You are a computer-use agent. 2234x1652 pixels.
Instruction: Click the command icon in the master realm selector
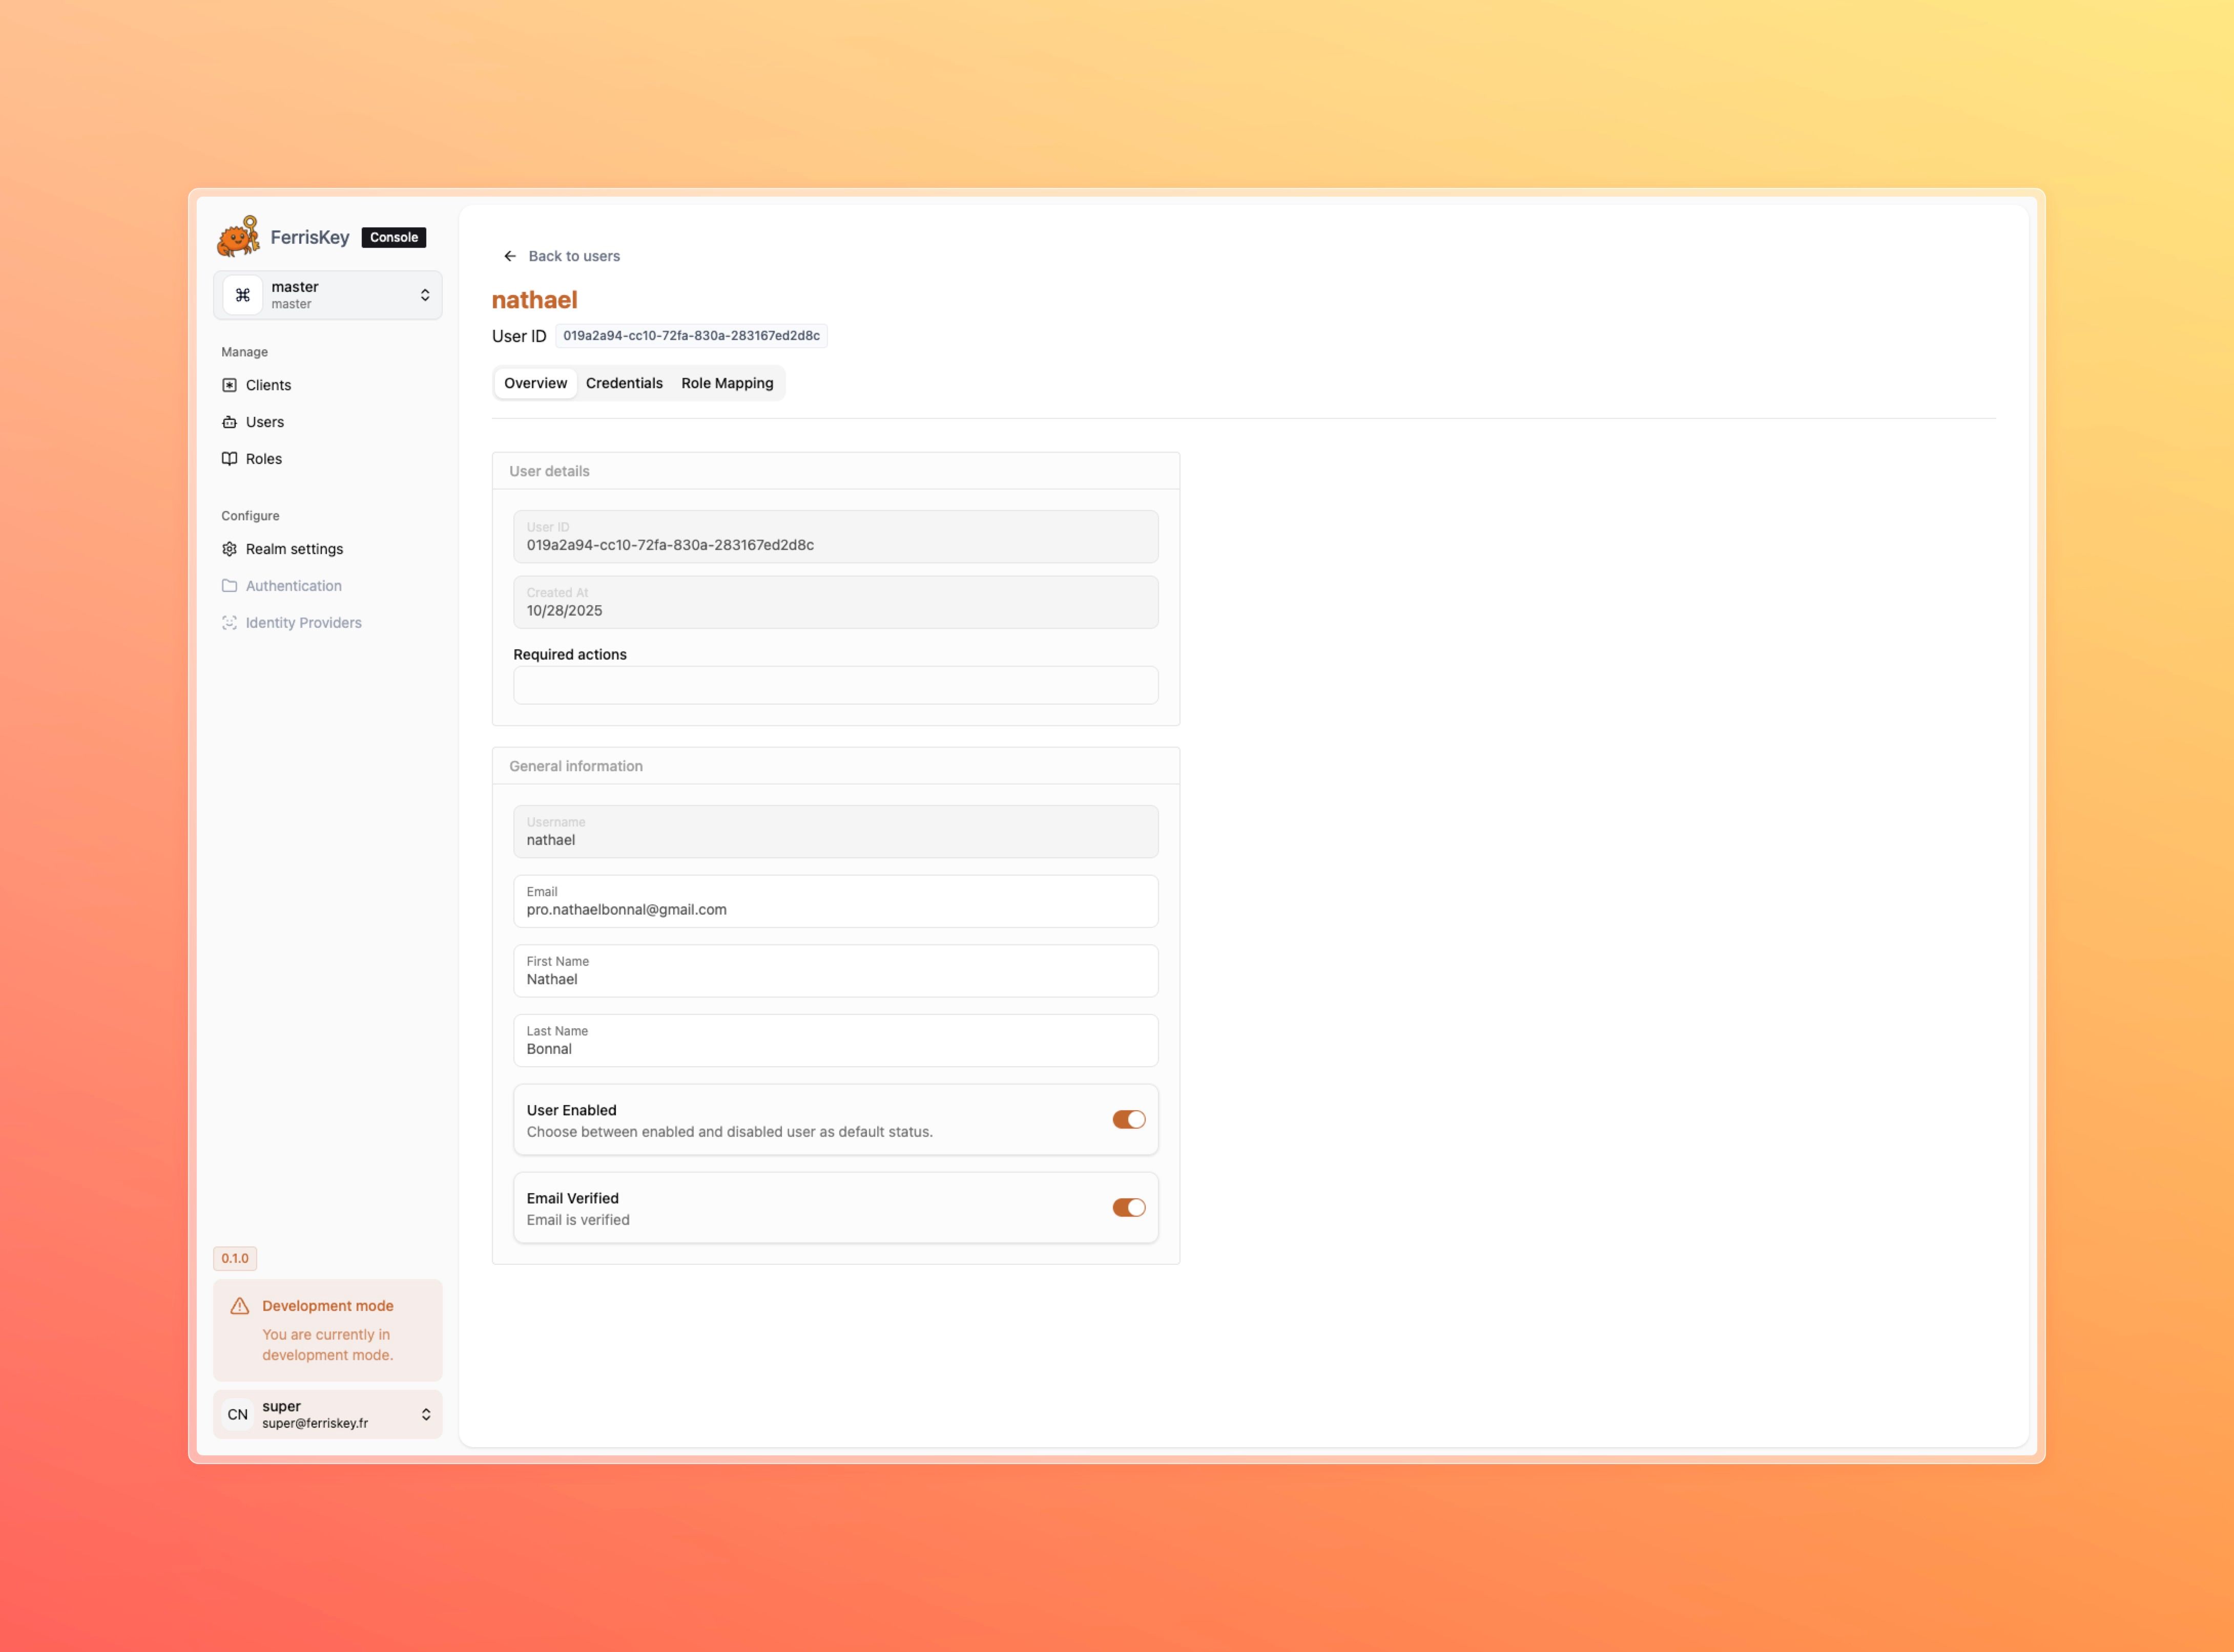pyautogui.click(x=242, y=294)
